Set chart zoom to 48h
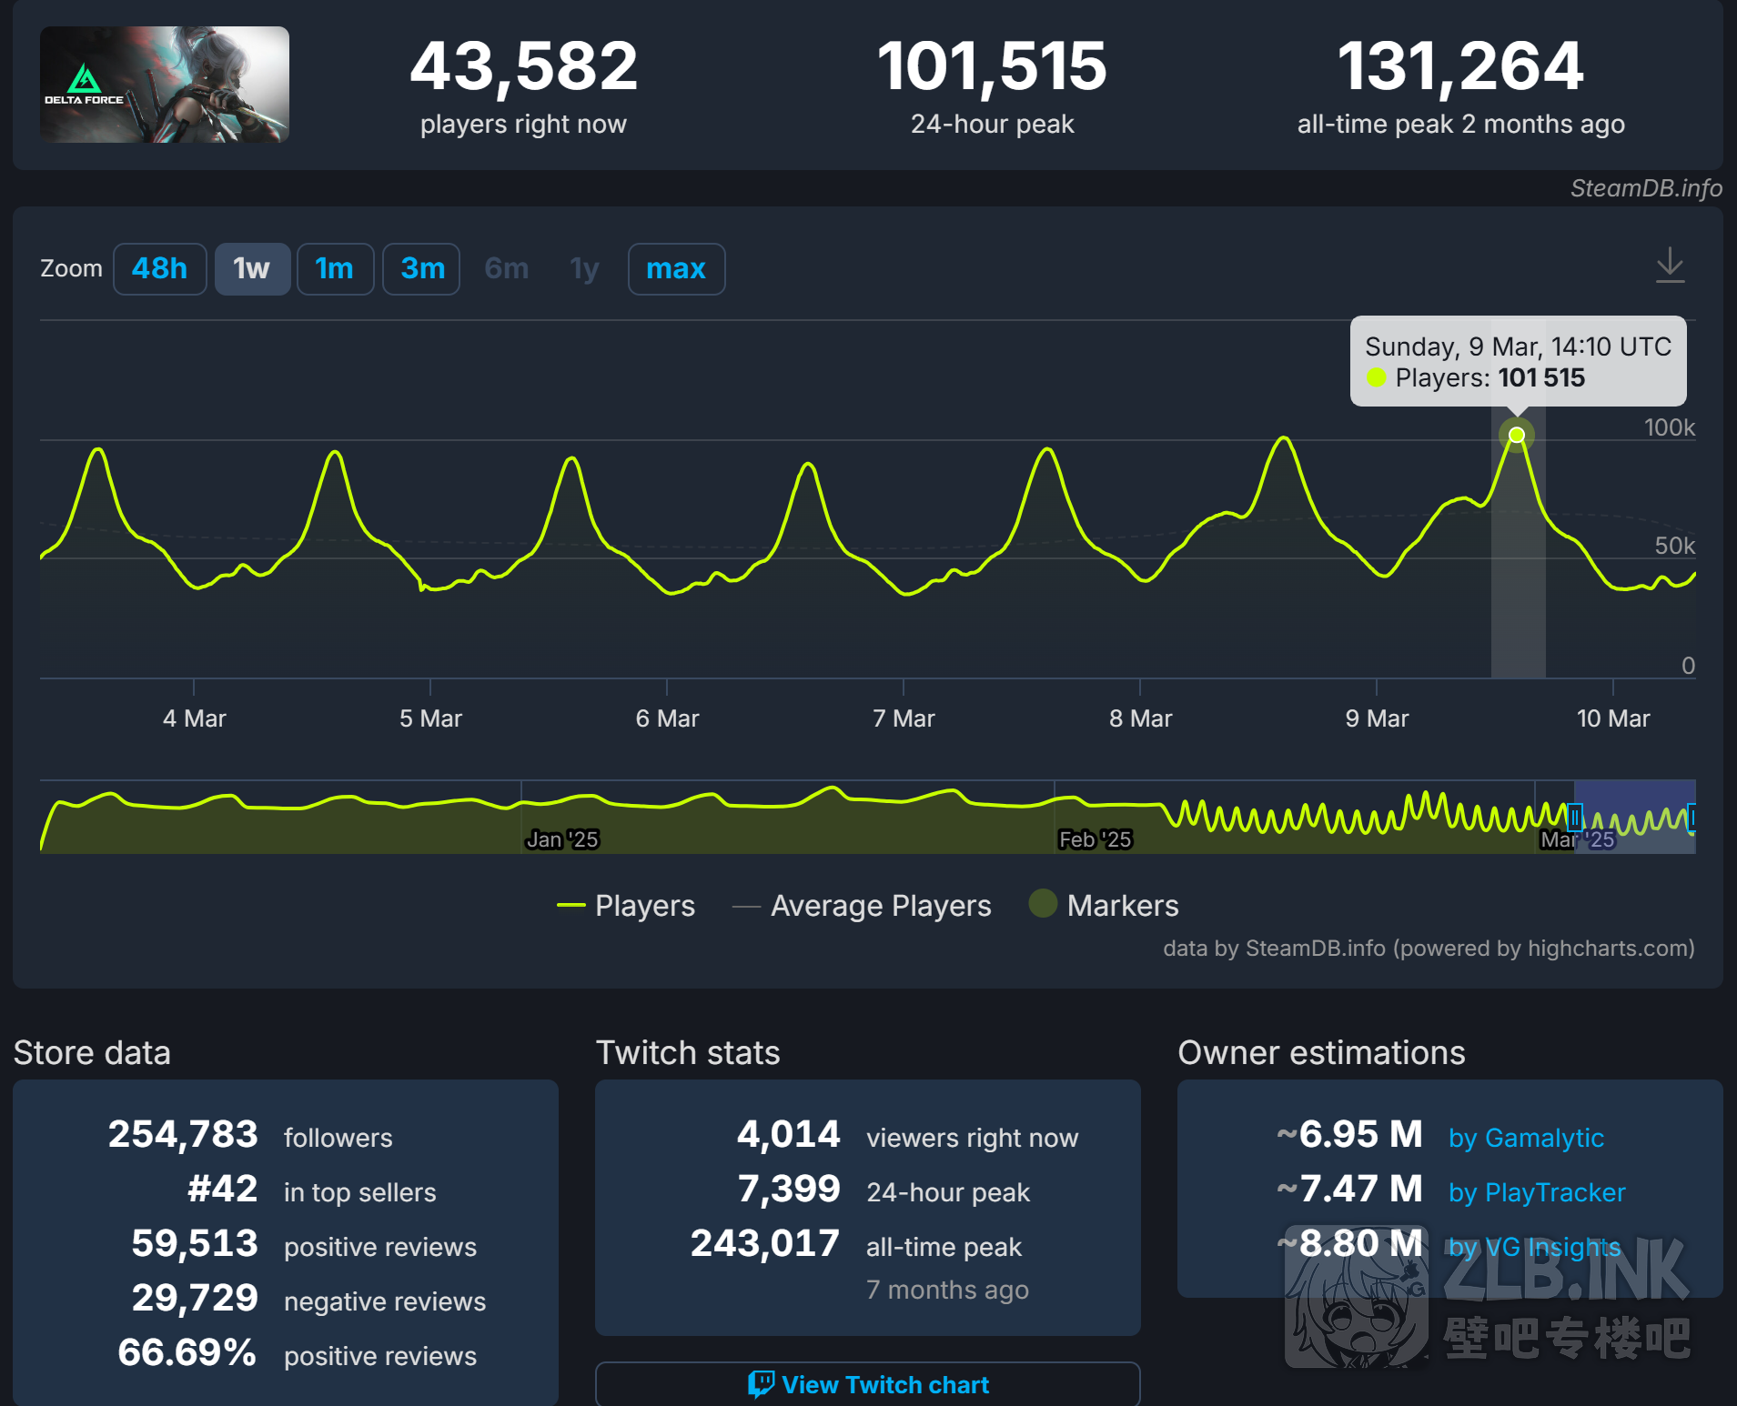The width and height of the screenshot is (1737, 1406). point(160,269)
